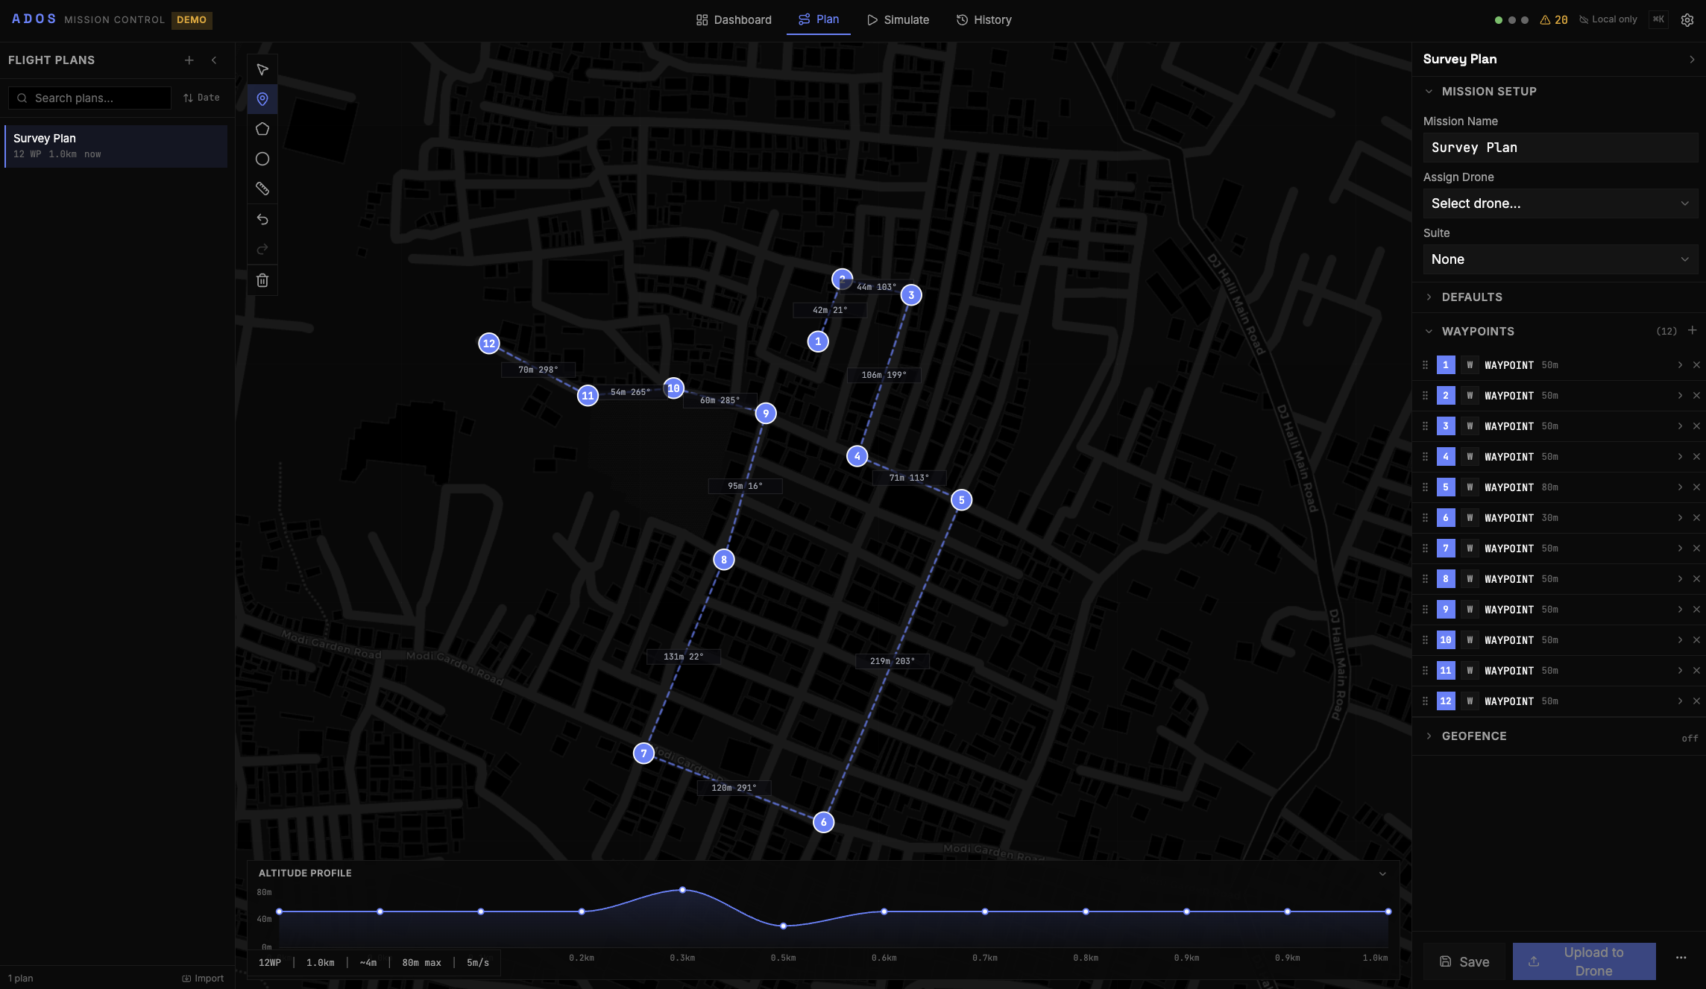This screenshot has height=989, width=1706.
Task: Select the circle drawing tool
Action: (x=262, y=158)
